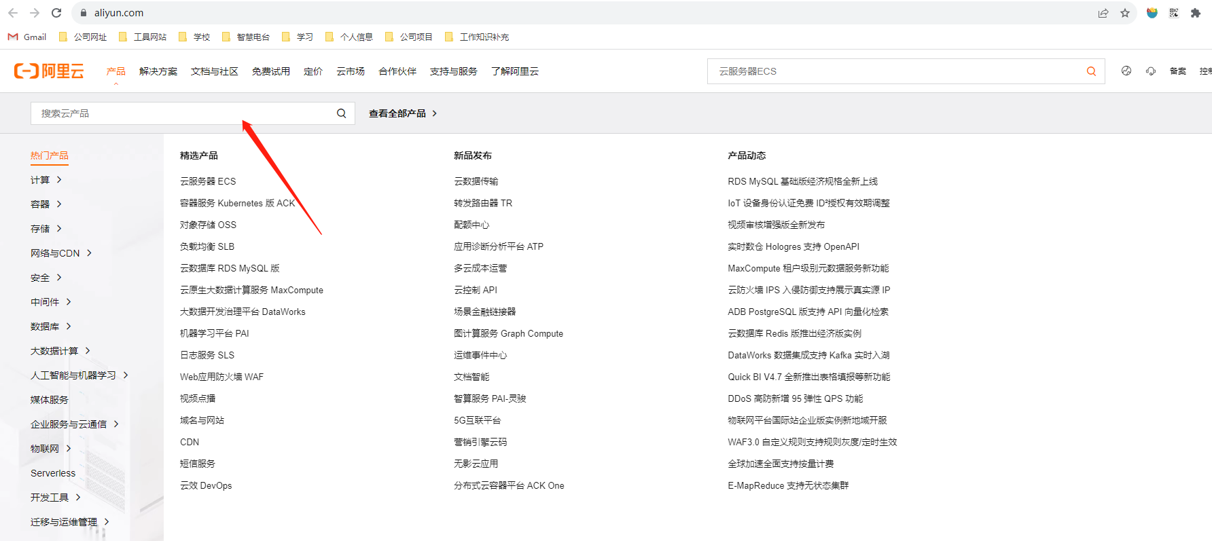1212x541 pixels.
Task: Open the 学习 bookmark folder
Action: (x=298, y=37)
